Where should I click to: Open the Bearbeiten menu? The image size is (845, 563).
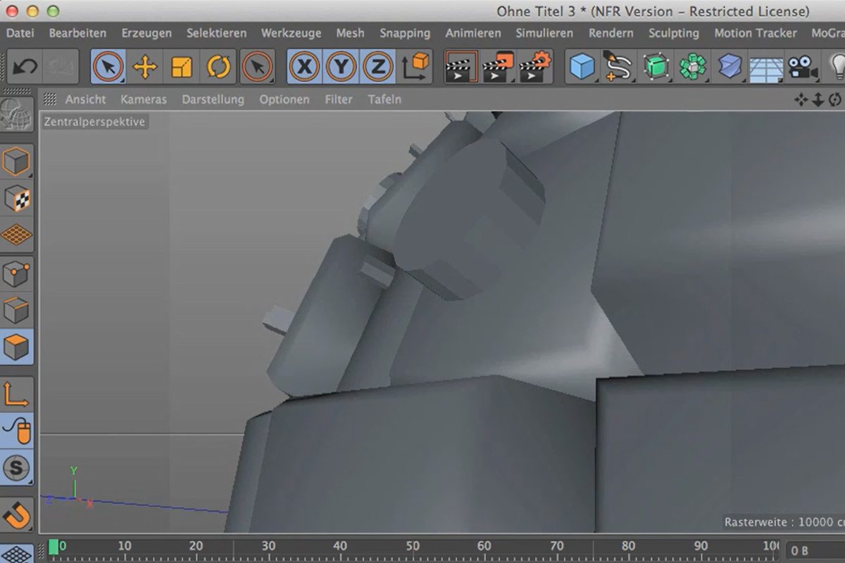pyautogui.click(x=77, y=33)
